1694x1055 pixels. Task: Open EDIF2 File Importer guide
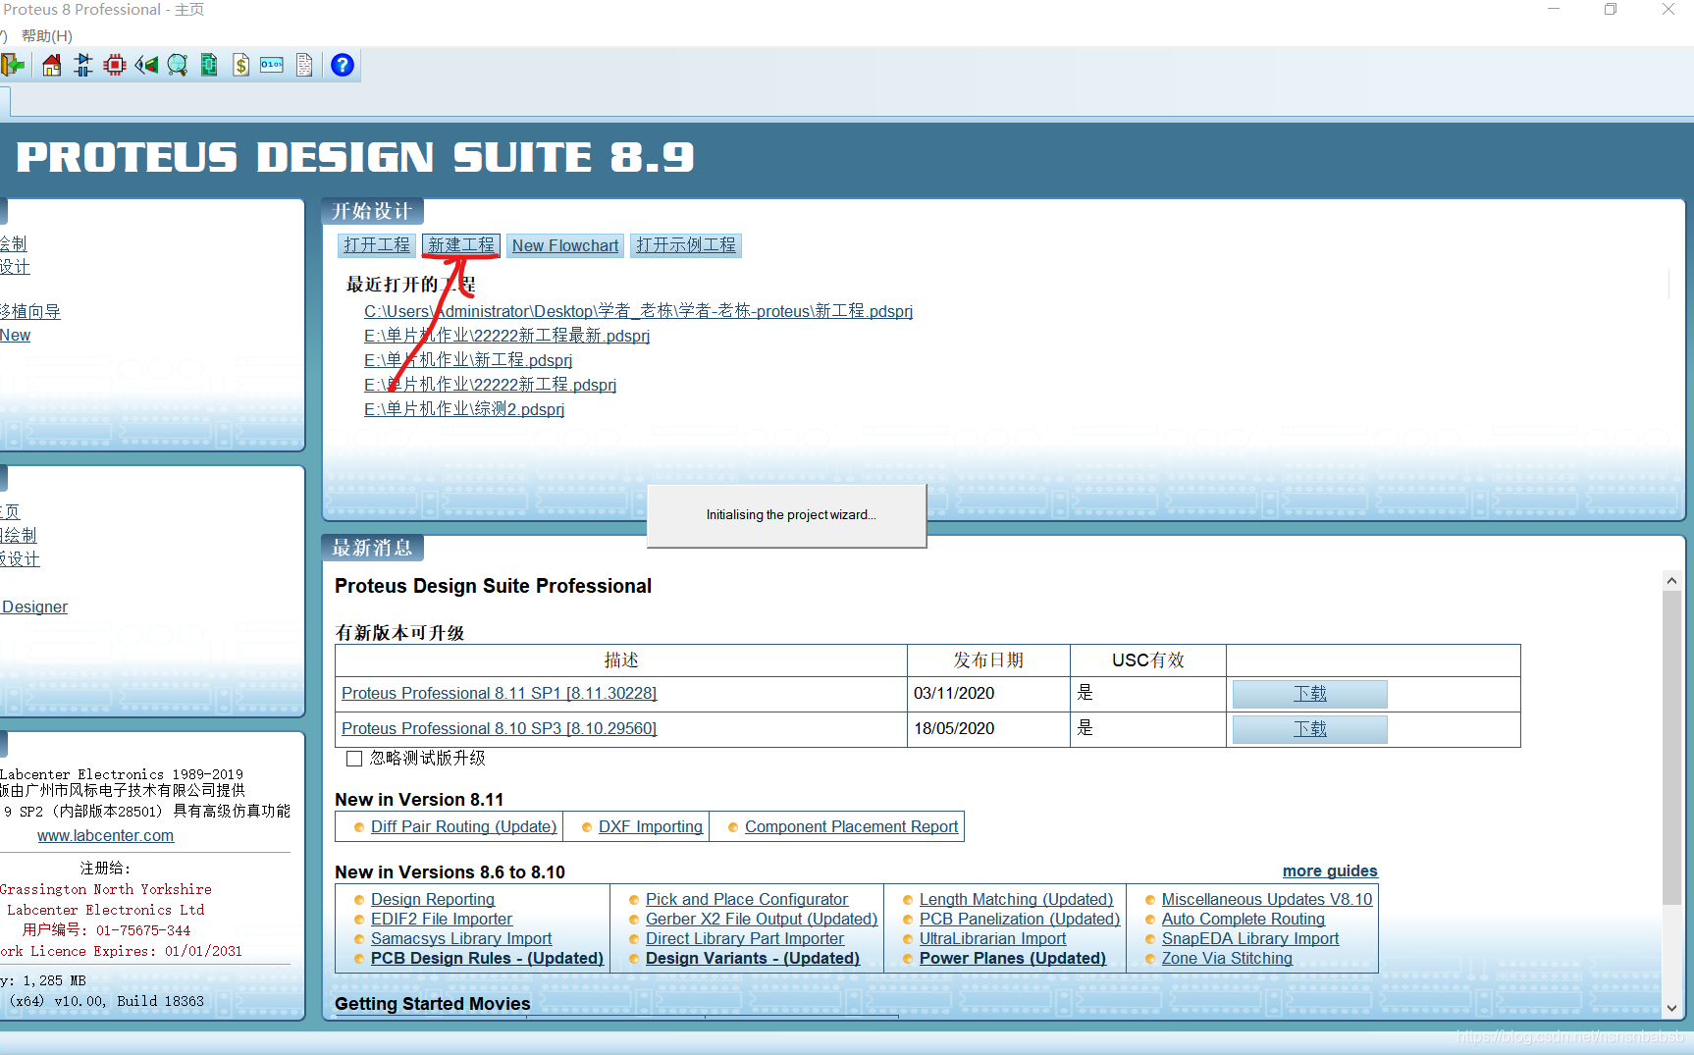coord(442,919)
